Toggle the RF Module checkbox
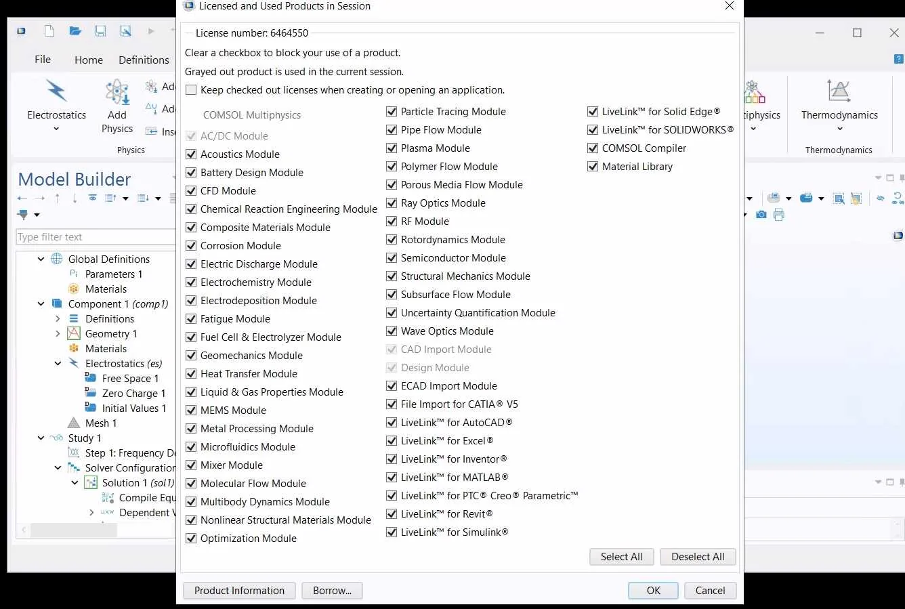Viewport: 905px width, 609px height. (392, 222)
